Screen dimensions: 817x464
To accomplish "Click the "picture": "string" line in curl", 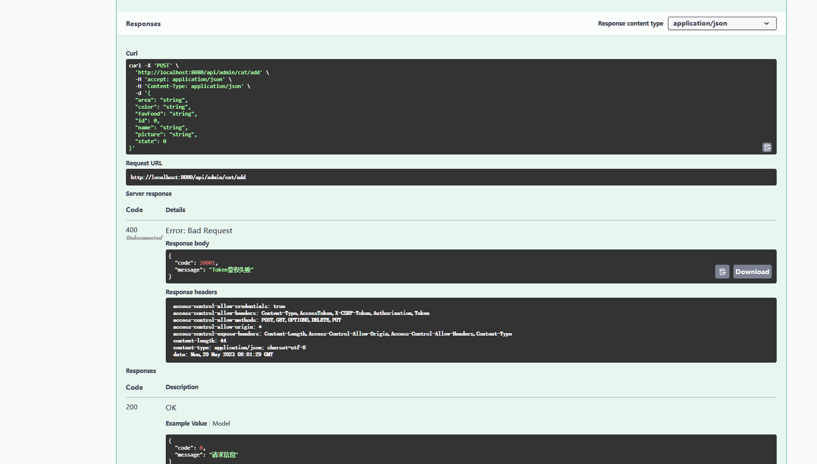I will 166,134.
